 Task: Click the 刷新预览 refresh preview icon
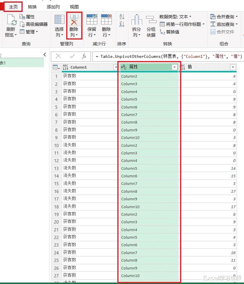point(11,20)
